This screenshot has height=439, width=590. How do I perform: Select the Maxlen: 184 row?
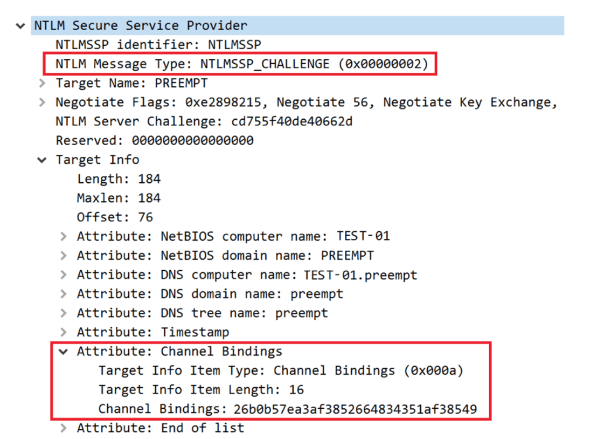[119, 198]
